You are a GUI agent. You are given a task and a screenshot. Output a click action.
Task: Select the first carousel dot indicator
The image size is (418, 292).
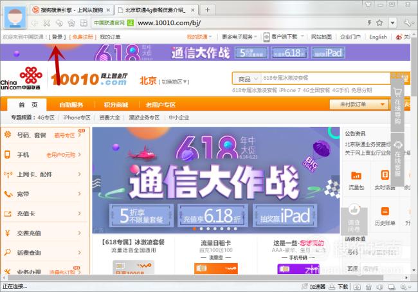[194, 228]
